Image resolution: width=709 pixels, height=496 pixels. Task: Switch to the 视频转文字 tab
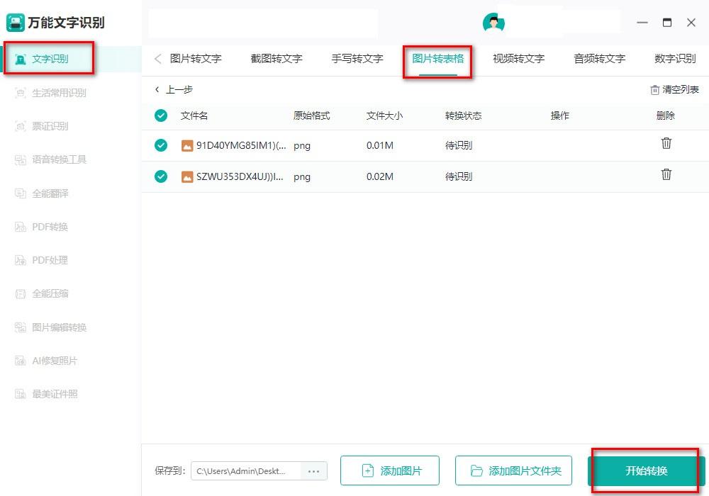coord(519,59)
